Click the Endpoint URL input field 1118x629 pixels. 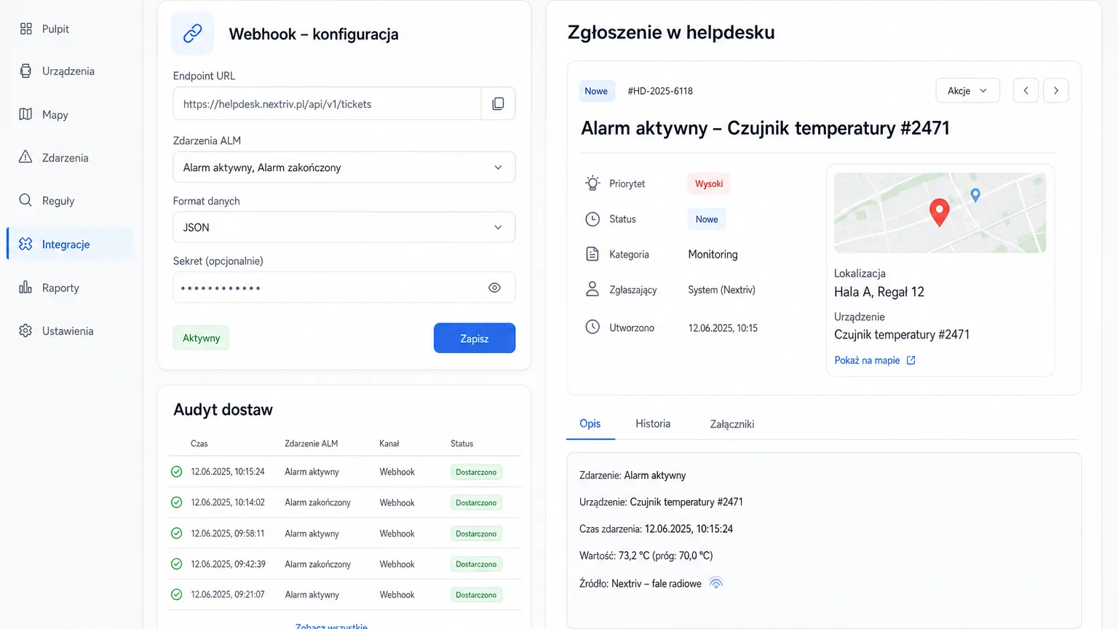pos(328,103)
